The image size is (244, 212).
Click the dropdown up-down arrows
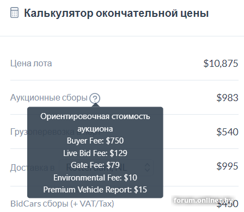(147, 167)
